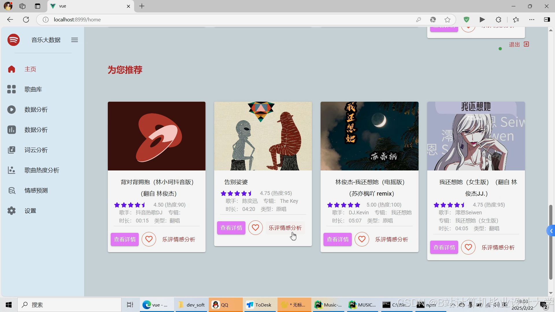This screenshot has width=555, height=312.
Task: Open the Edge browser settings menu
Action: pos(532,19)
